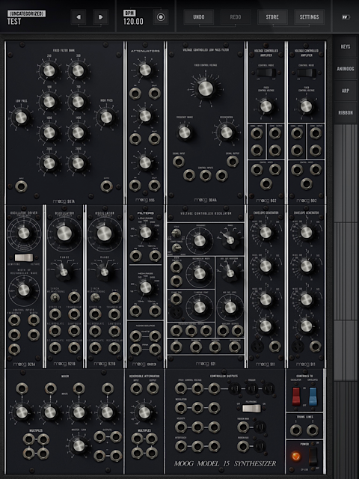
Task: Click the REDO button
Action: click(236, 17)
